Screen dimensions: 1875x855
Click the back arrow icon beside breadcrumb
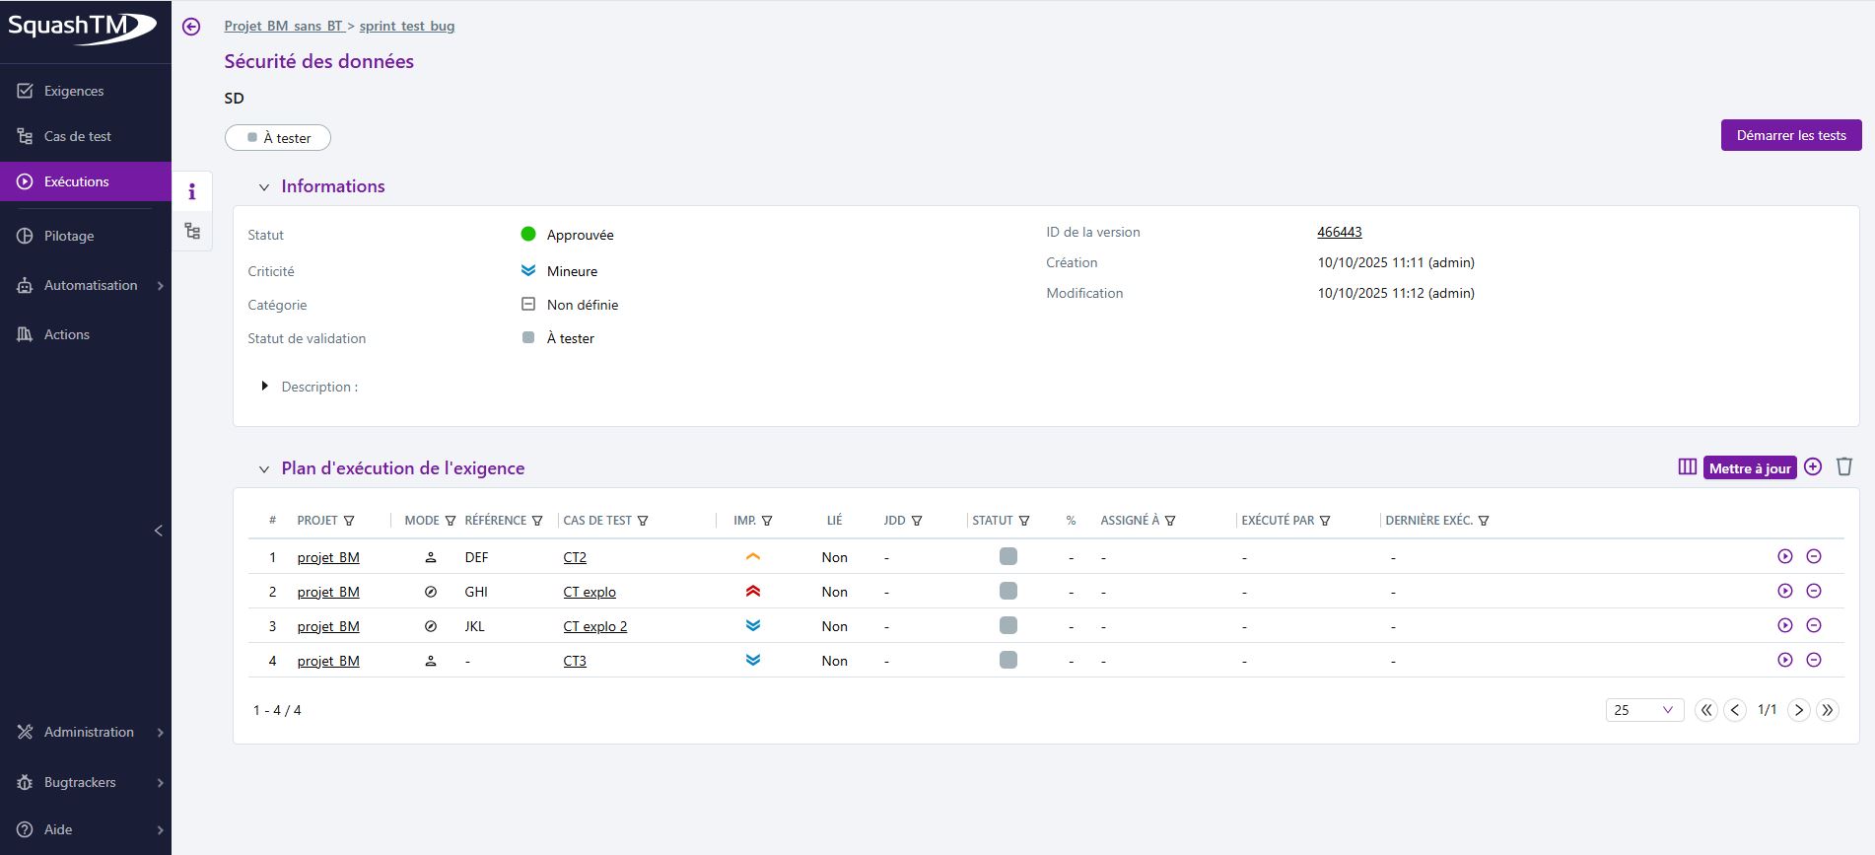click(191, 27)
